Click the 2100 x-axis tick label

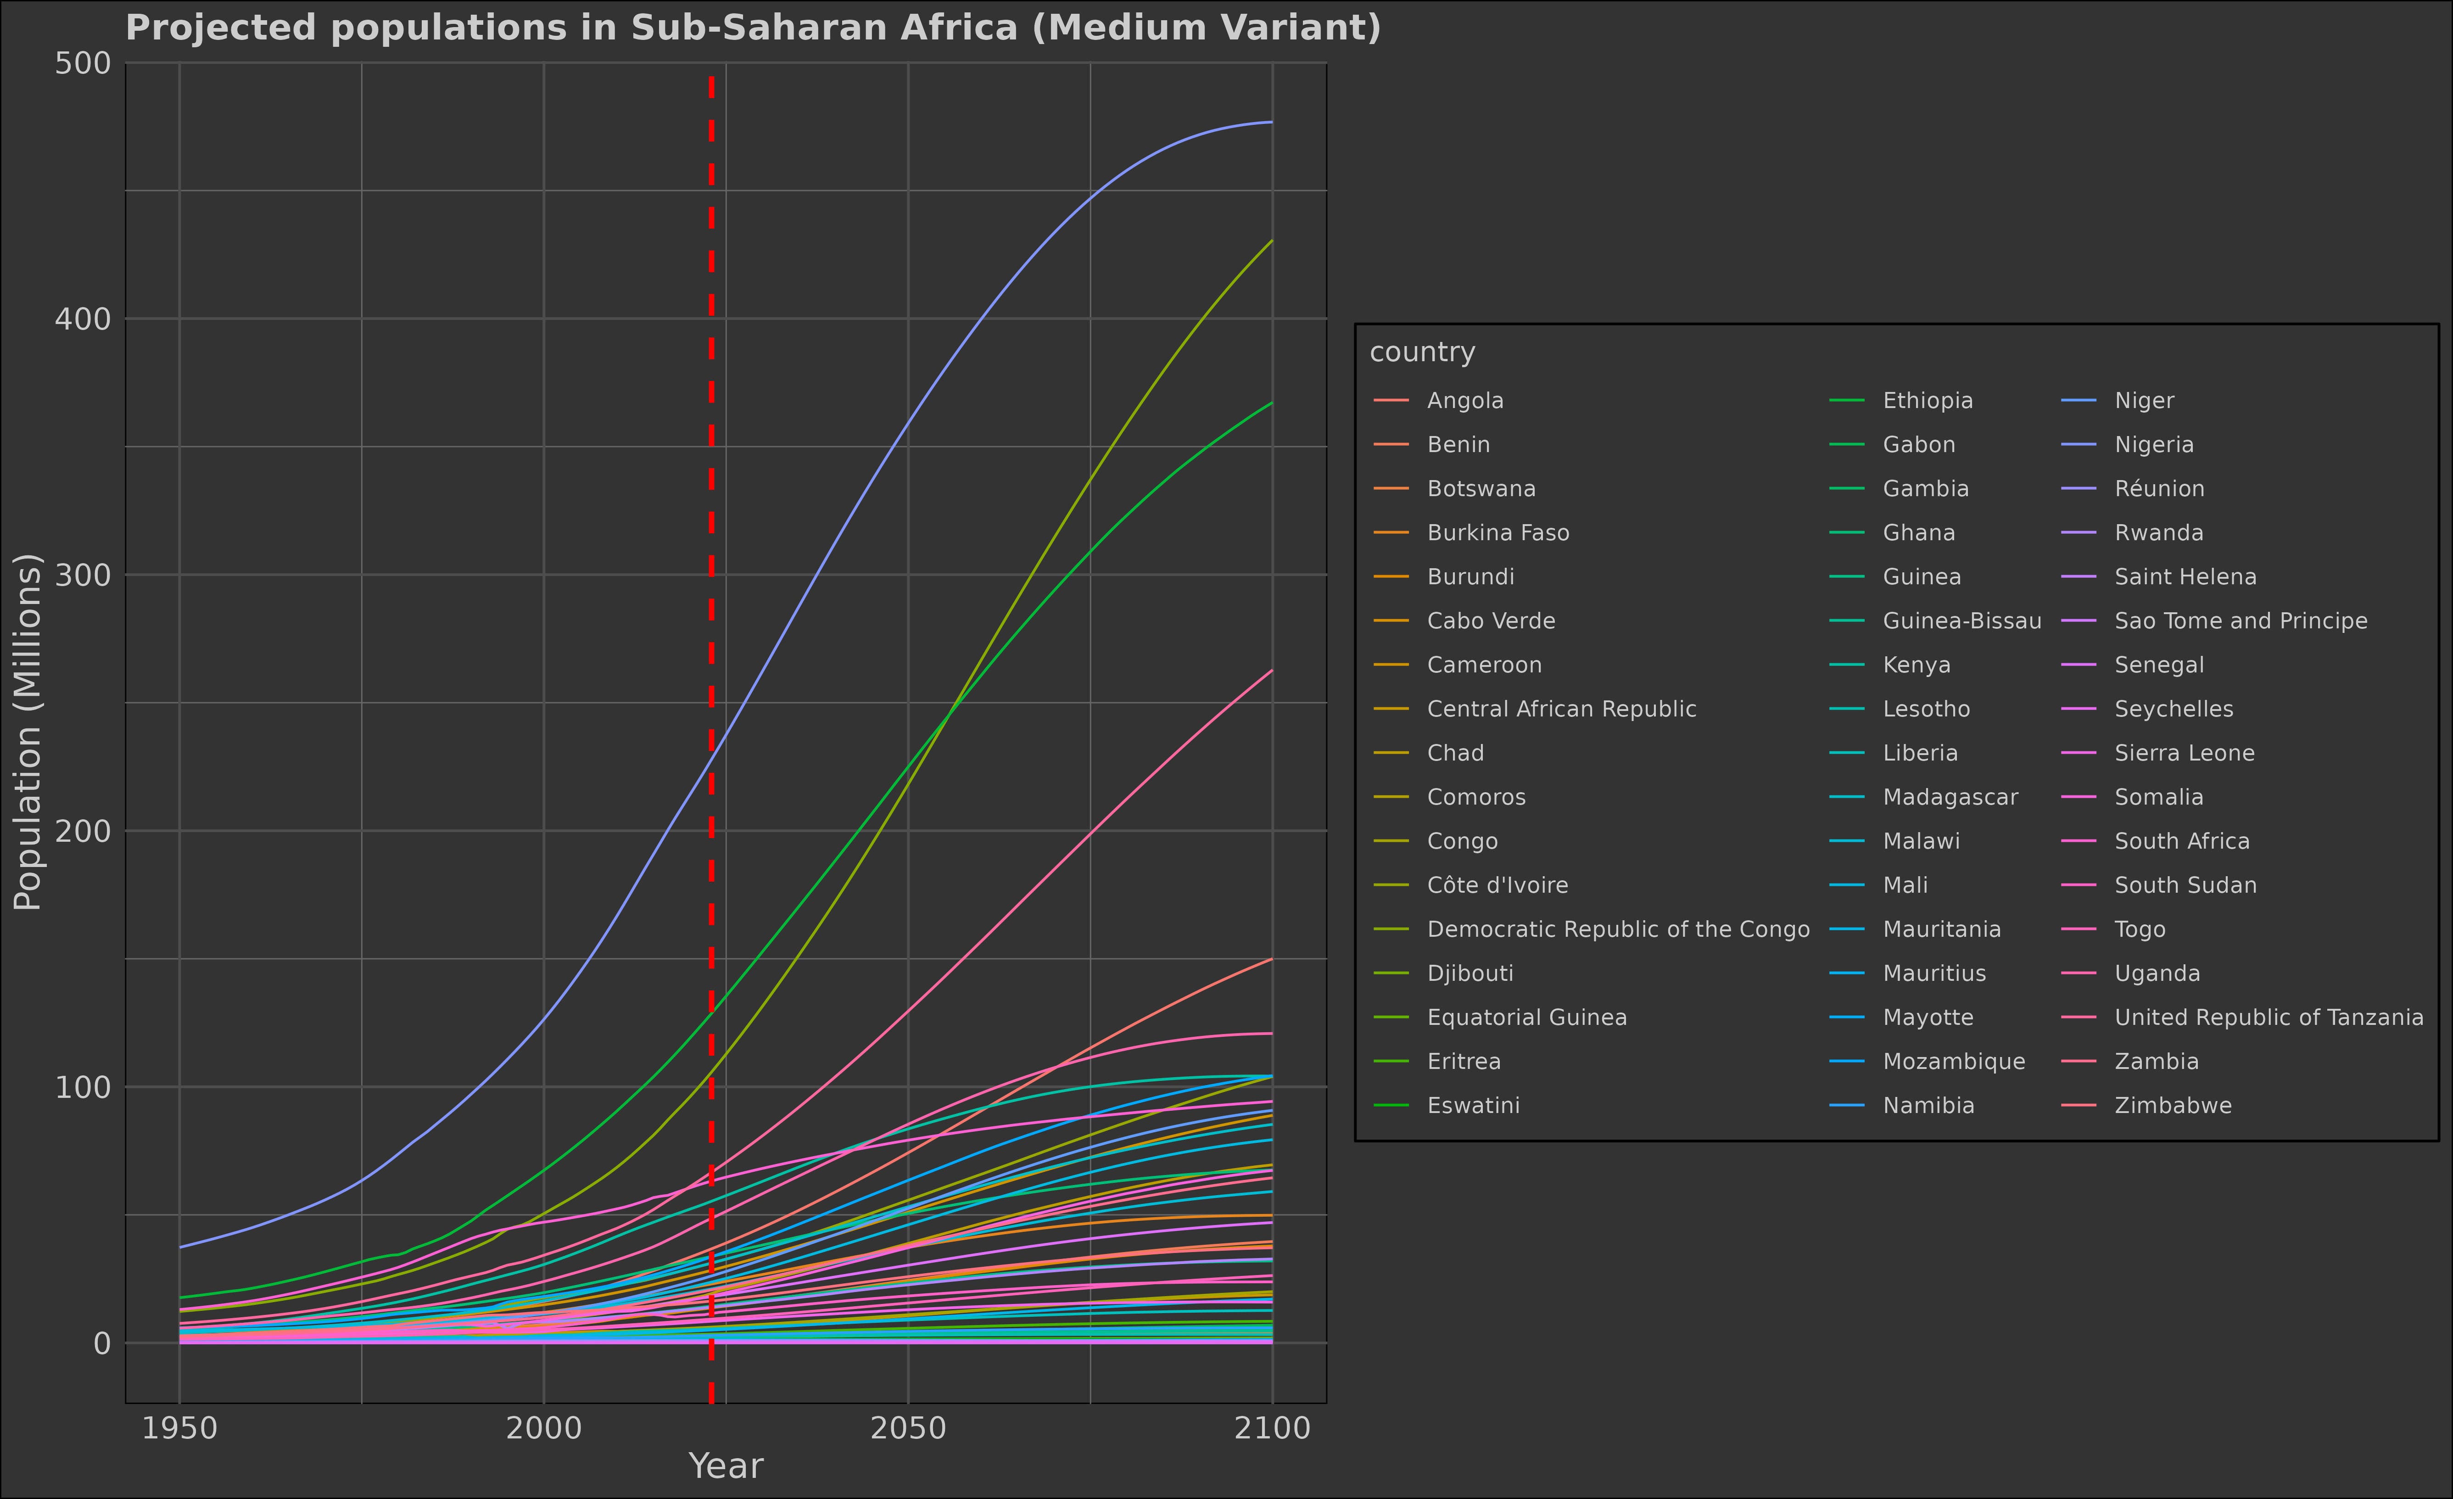[x=1272, y=1428]
